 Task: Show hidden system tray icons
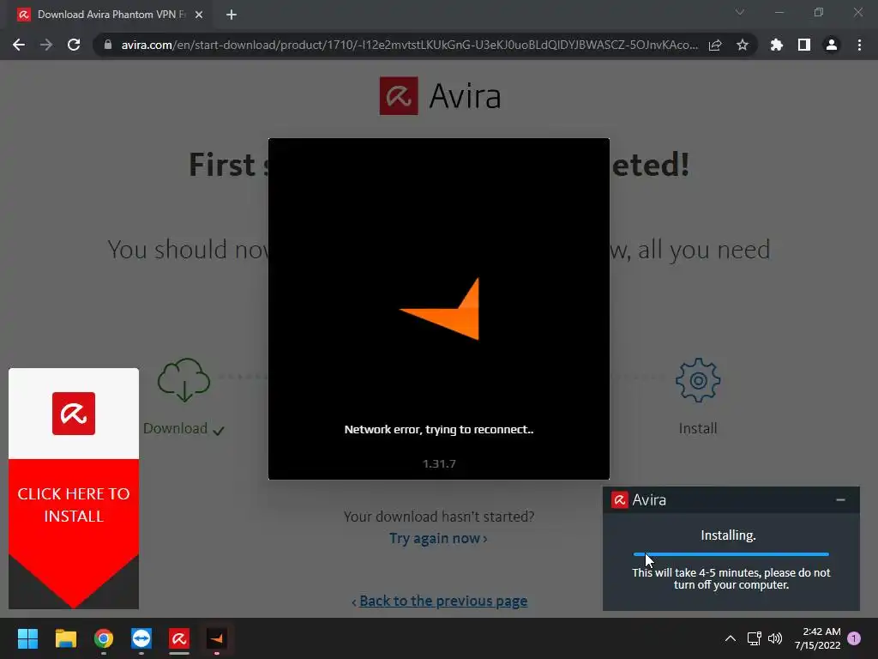pos(731,638)
